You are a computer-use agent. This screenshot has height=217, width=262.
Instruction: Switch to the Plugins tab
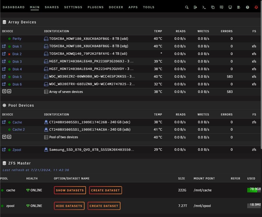[x=96, y=7]
